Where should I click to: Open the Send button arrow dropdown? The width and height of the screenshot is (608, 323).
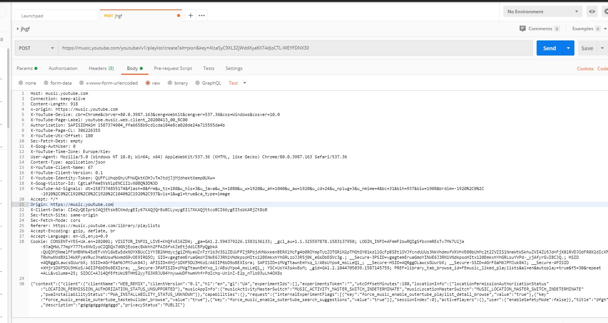[568, 48]
